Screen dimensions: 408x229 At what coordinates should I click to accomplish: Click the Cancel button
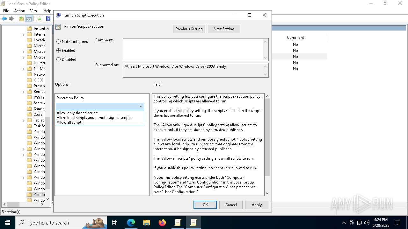click(231, 205)
